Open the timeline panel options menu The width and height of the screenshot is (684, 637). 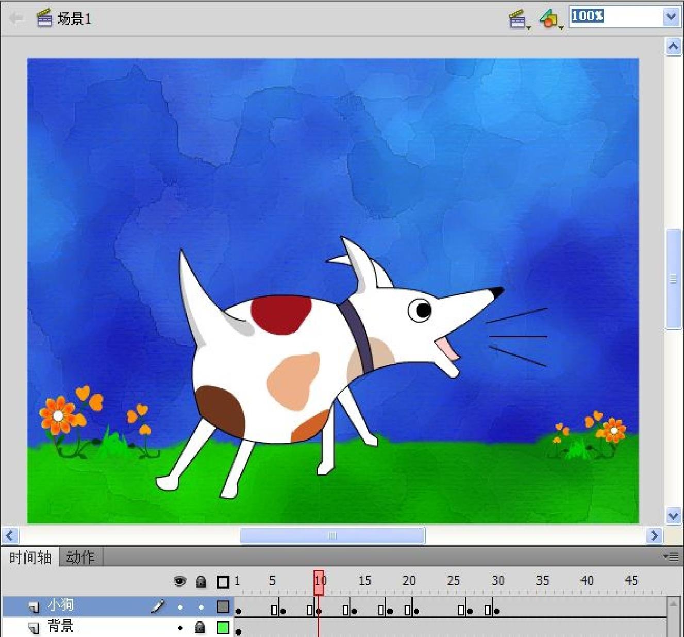(671, 556)
